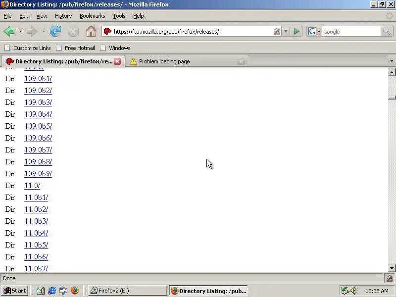Click the address bar URL field
The image size is (396, 297).
192,32
